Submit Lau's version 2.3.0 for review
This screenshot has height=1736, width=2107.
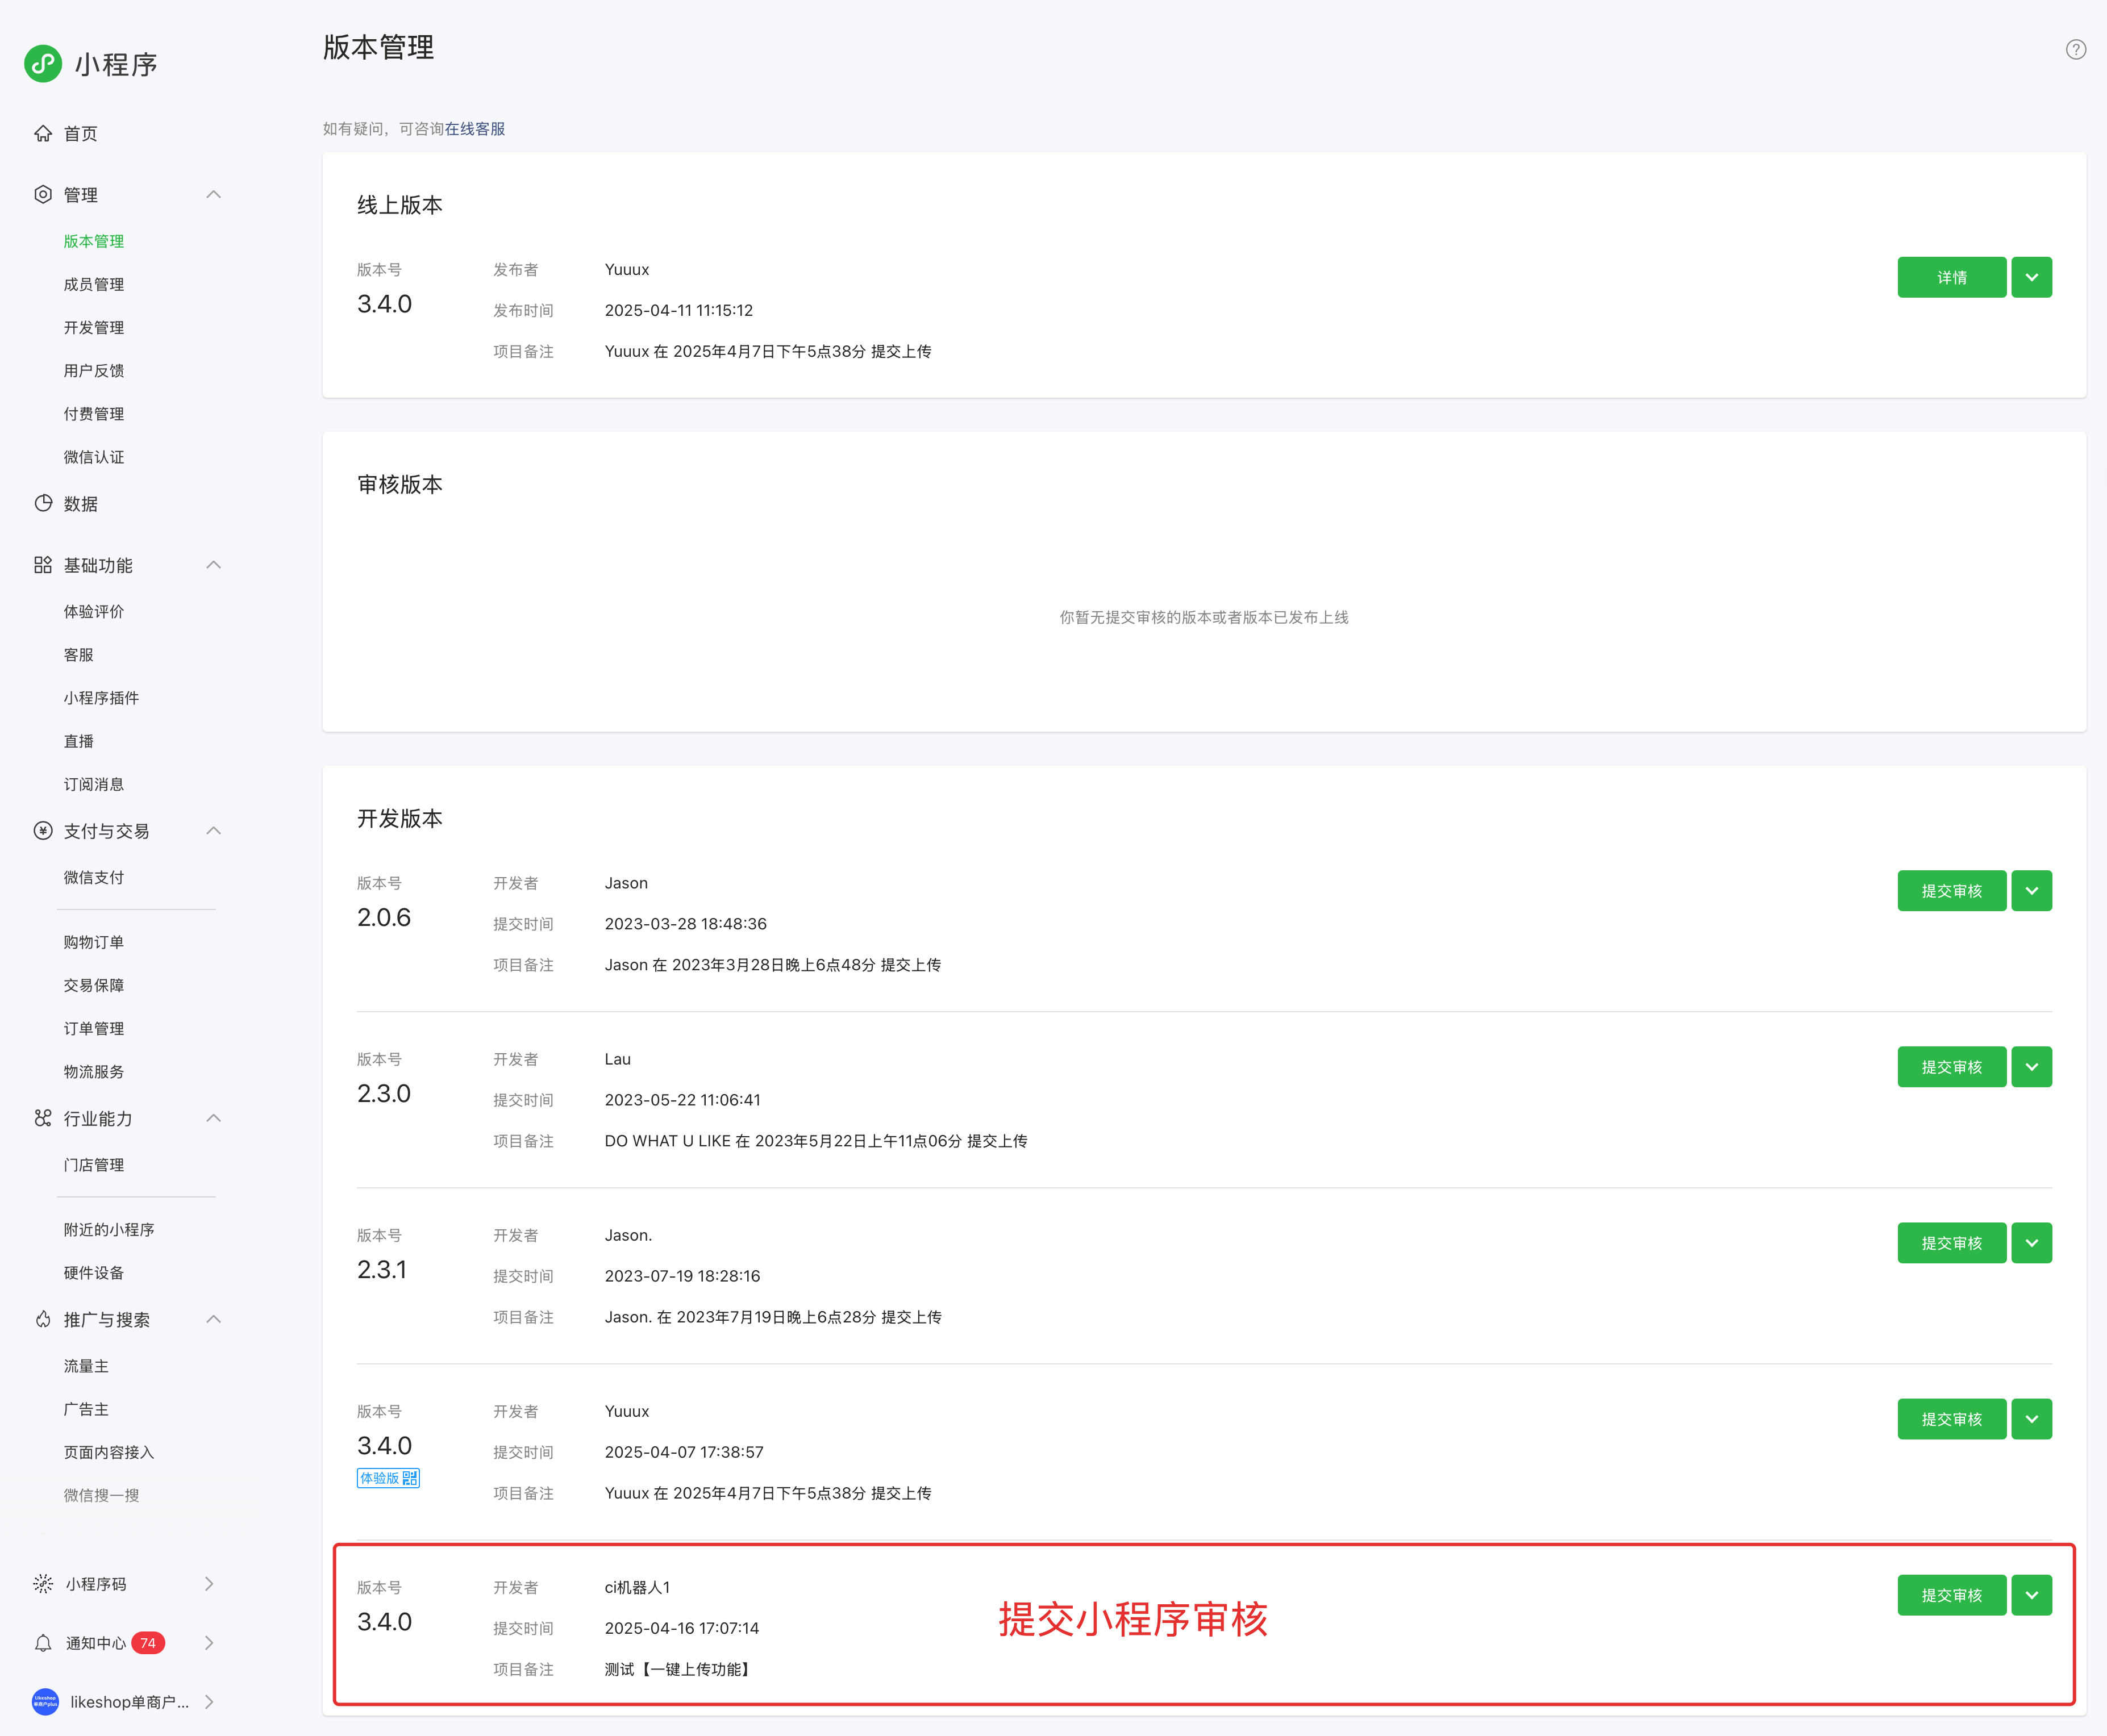pos(1951,1066)
